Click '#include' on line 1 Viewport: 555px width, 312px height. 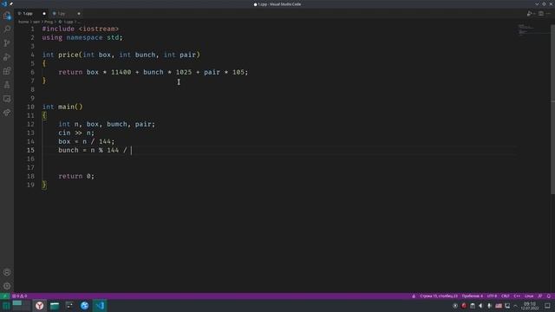[x=58, y=29]
